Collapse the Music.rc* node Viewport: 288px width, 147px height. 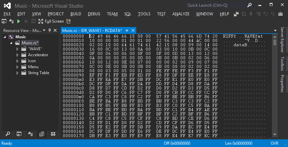click(11, 43)
